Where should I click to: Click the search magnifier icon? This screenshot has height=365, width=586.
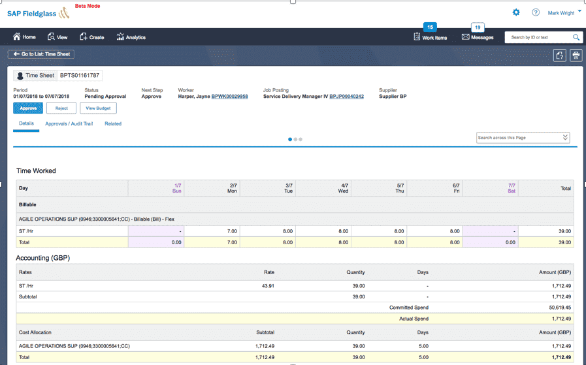(x=576, y=37)
